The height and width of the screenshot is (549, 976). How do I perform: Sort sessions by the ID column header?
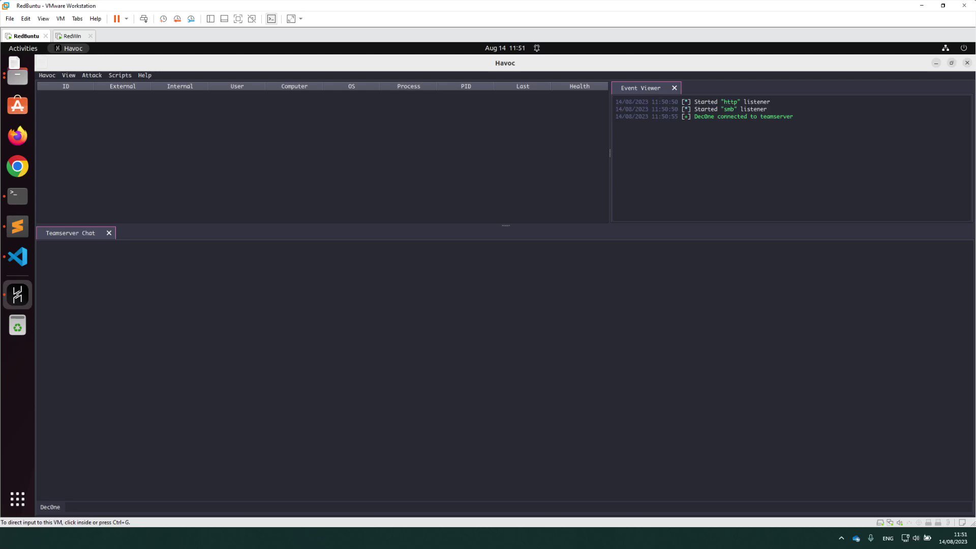point(66,86)
